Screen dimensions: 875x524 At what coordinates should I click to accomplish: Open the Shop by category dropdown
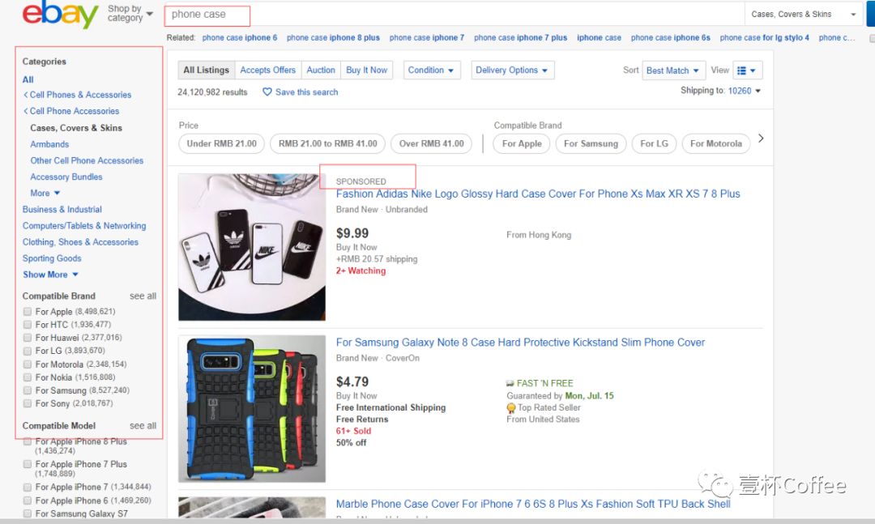[130, 14]
